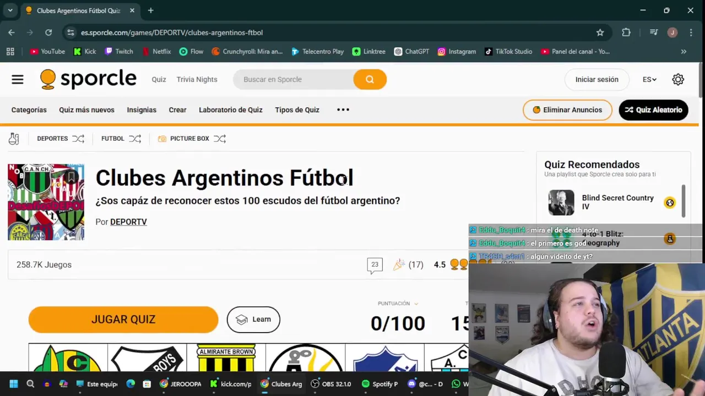Open DEPORTV author link
The height and width of the screenshot is (396, 705).
(128, 222)
